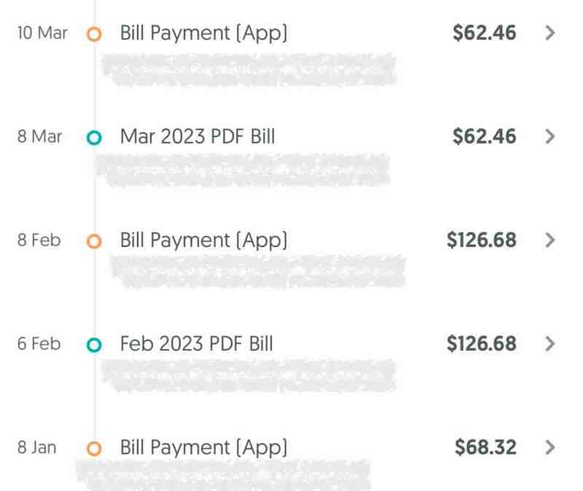Expand the 8 Jan $68.32 payment chevron

coord(550,447)
